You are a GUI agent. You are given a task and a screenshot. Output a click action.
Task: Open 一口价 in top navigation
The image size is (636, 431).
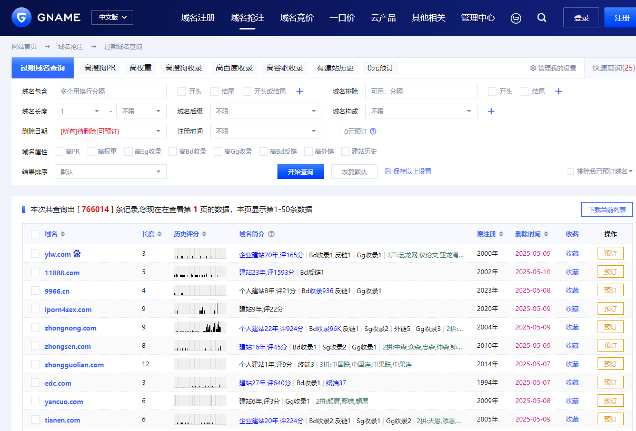pos(342,18)
